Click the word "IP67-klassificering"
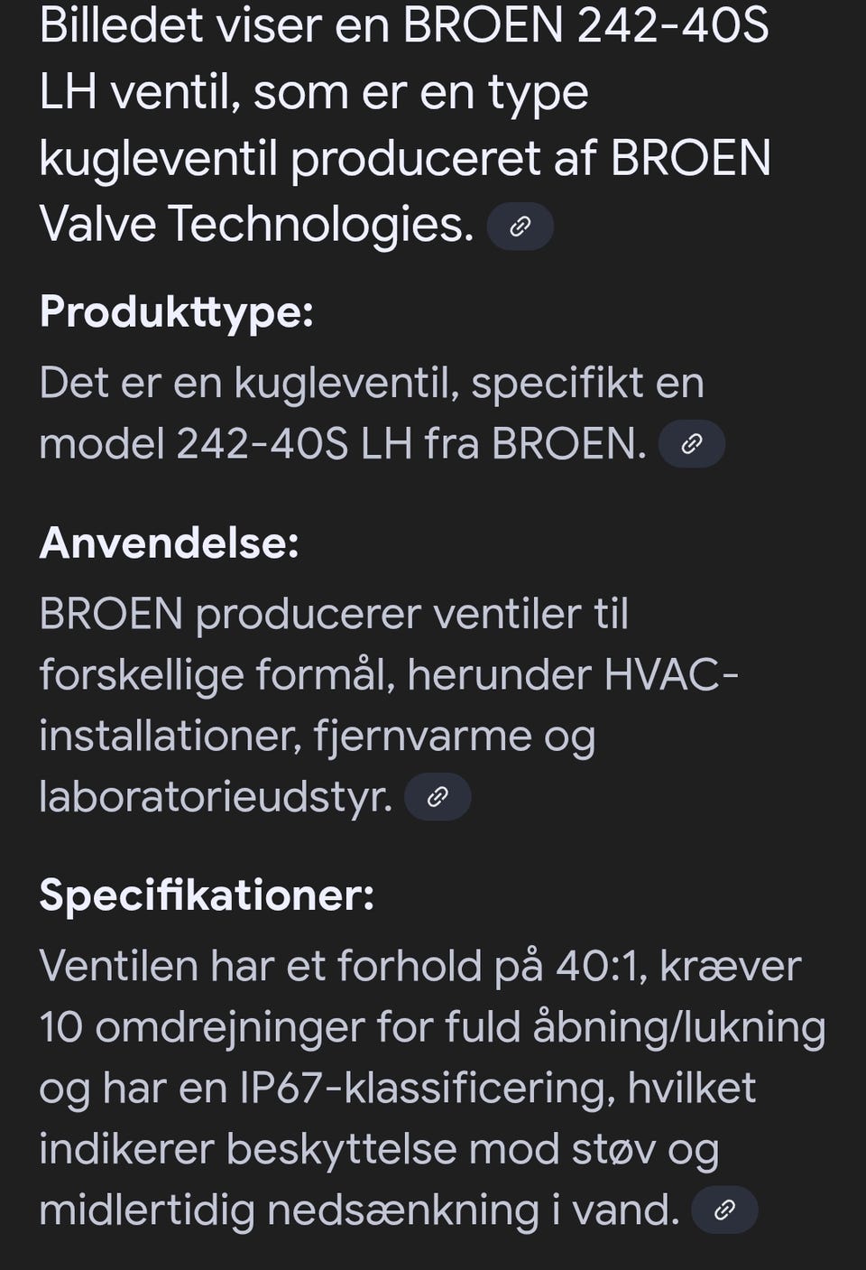Viewport: 866px width, 1270px height. 428,1089
